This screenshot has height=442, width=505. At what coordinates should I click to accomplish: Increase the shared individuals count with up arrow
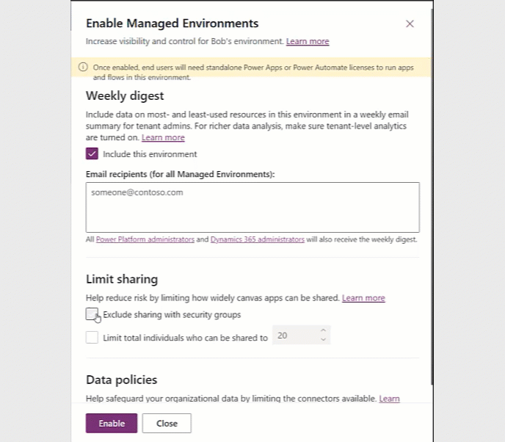(323, 330)
